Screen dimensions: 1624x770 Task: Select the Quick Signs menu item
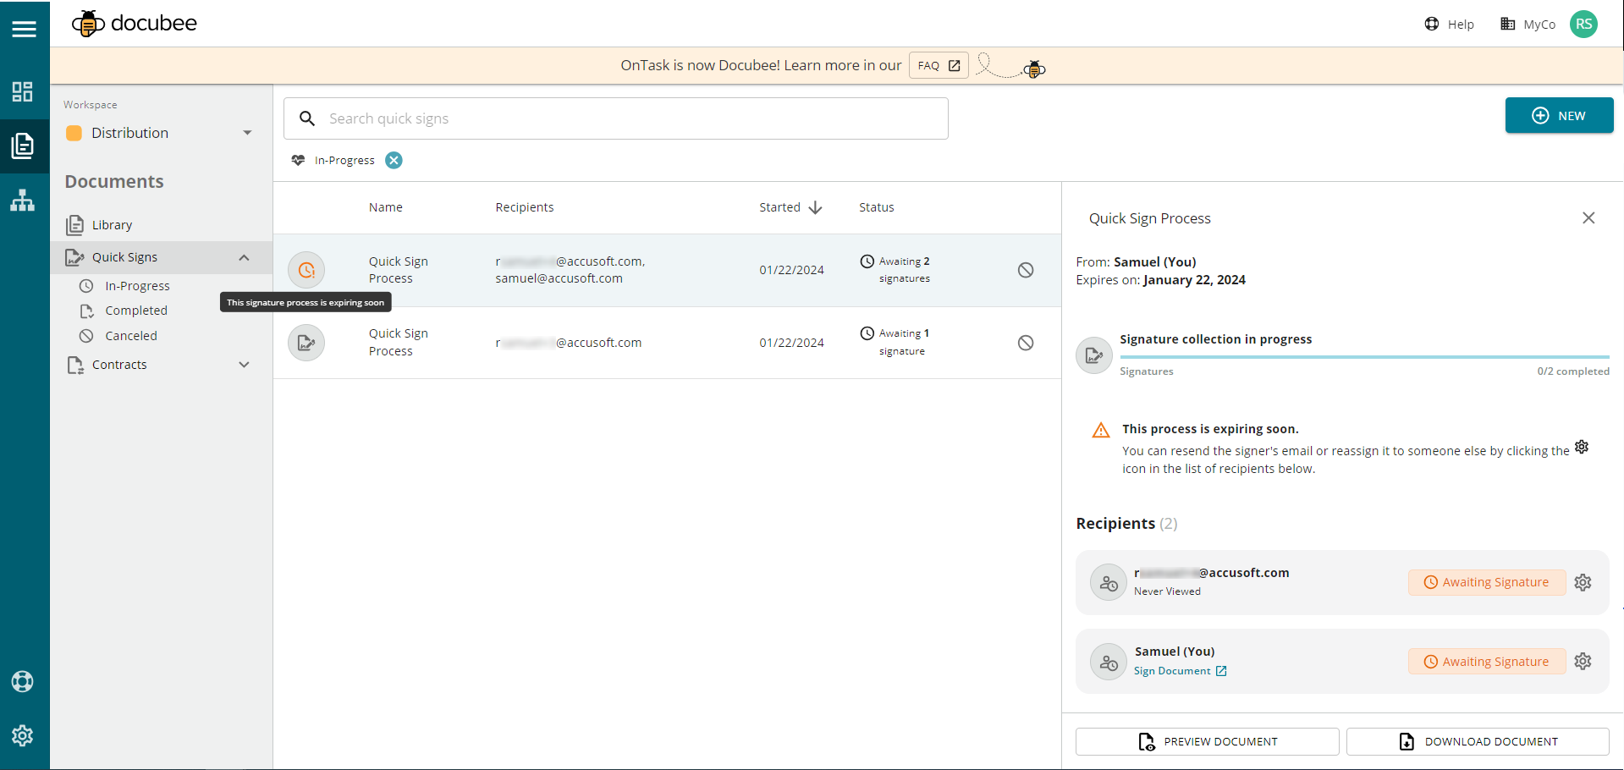[124, 257]
